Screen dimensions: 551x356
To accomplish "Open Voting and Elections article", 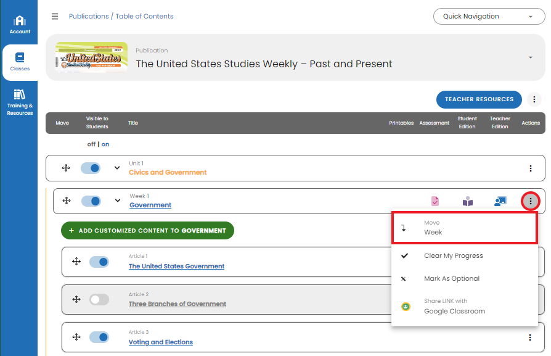I will tap(161, 342).
